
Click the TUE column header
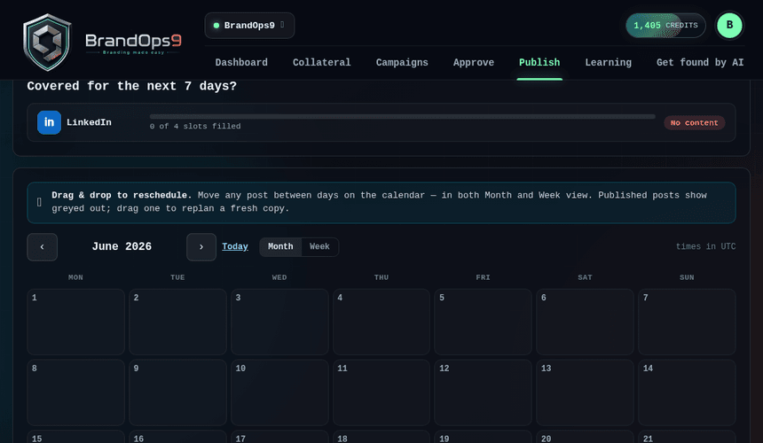tap(177, 277)
